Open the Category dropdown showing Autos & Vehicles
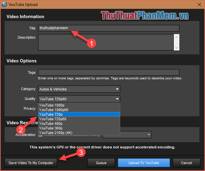205x171 pixels. tap(79, 89)
